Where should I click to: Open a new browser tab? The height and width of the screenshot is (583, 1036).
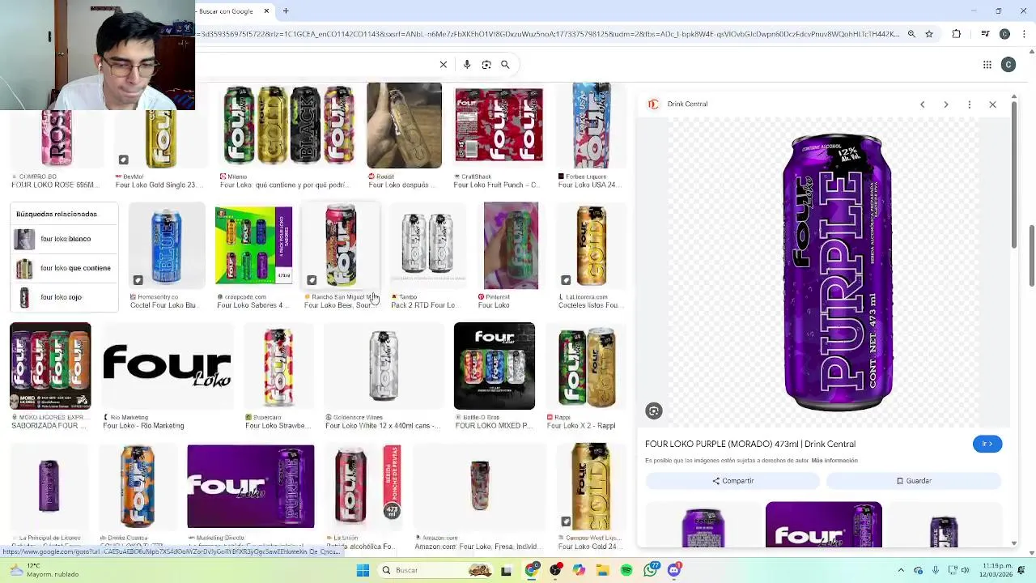pos(286,11)
